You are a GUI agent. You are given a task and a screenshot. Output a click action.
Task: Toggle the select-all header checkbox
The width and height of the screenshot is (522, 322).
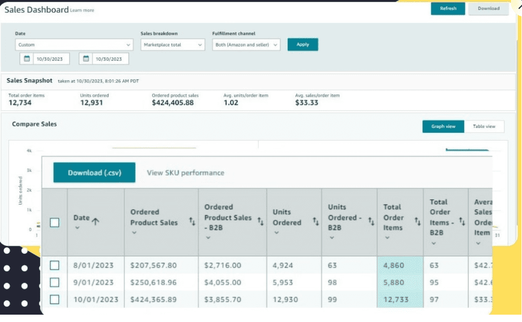(x=55, y=222)
